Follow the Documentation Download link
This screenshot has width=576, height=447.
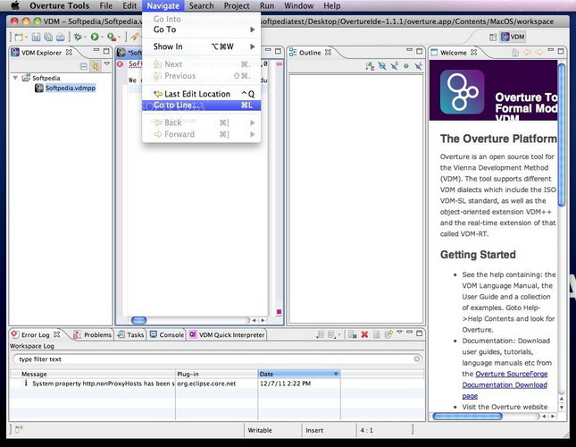tap(505, 385)
